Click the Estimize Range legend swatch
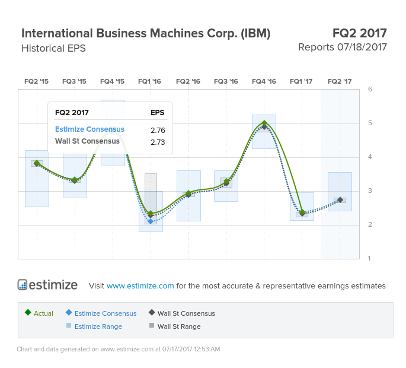 tap(69, 325)
